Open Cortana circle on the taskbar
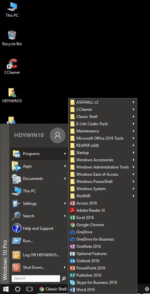The height and width of the screenshot is (294, 150). pyautogui.click(x=18, y=289)
